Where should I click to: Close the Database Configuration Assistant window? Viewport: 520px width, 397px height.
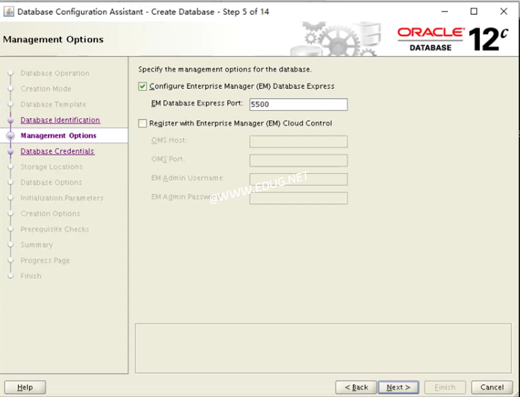click(504, 12)
